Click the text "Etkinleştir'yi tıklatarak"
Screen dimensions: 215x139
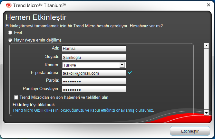click(x=34, y=105)
